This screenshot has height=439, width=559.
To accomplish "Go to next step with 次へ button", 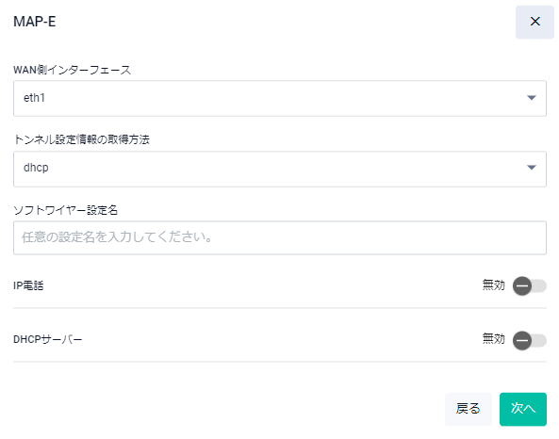I will (x=522, y=409).
